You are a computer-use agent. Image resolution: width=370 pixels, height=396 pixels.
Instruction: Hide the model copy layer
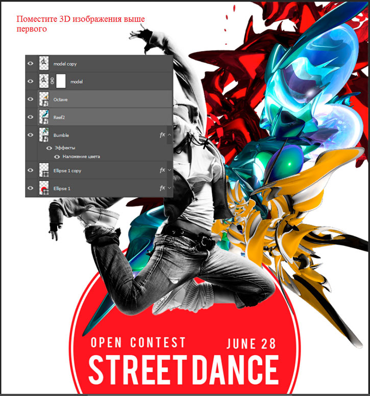tap(30, 63)
